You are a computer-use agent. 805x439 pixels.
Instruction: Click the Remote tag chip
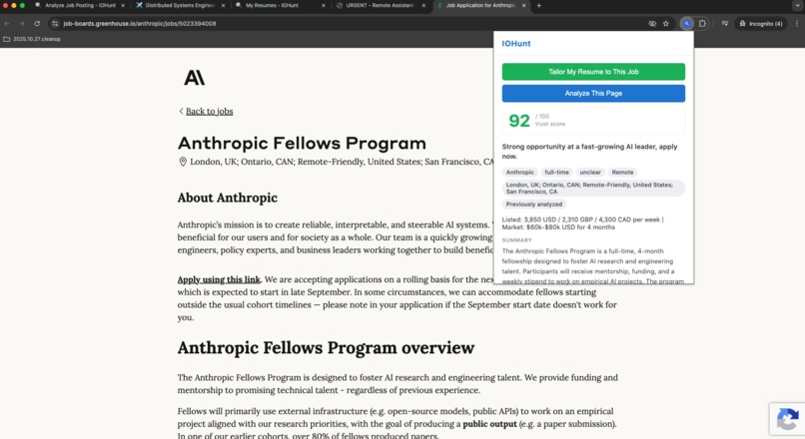pyautogui.click(x=622, y=173)
